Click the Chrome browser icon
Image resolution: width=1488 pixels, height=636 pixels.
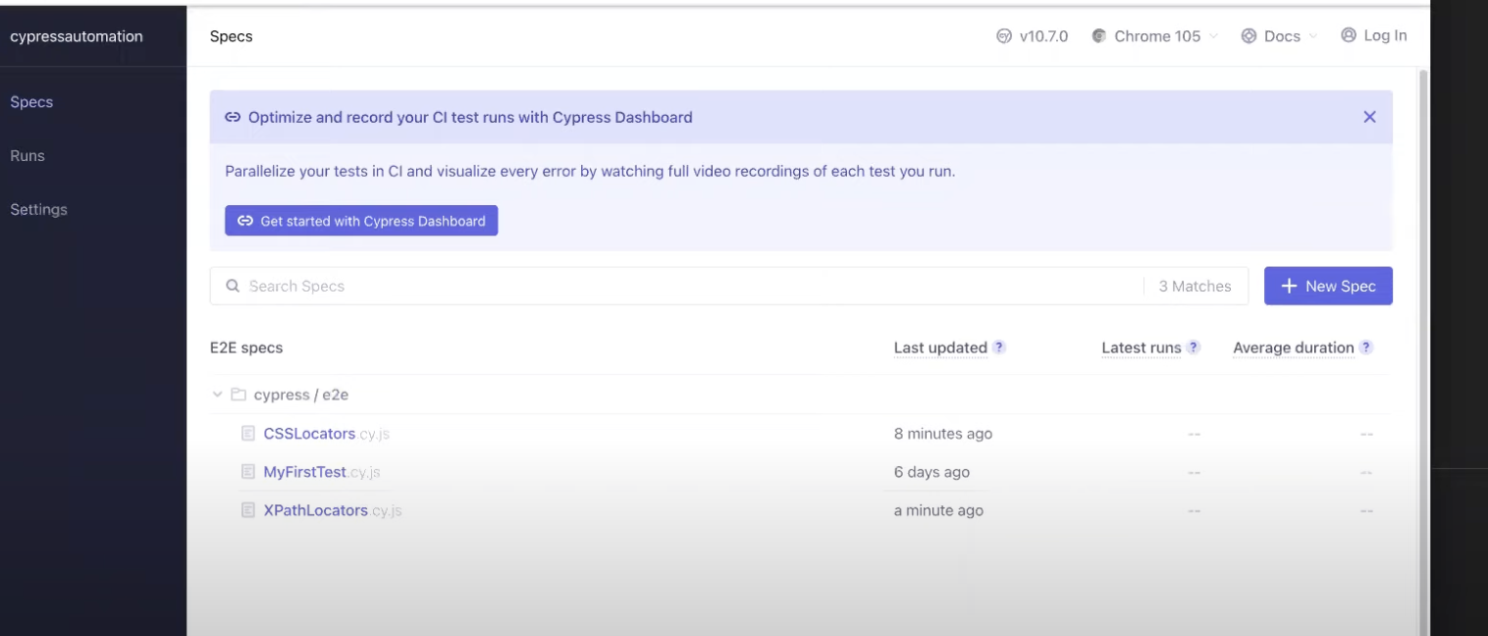tap(1099, 36)
